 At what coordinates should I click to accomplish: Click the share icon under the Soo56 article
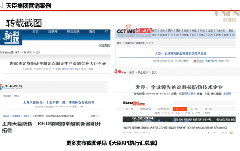tap(231, 133)
